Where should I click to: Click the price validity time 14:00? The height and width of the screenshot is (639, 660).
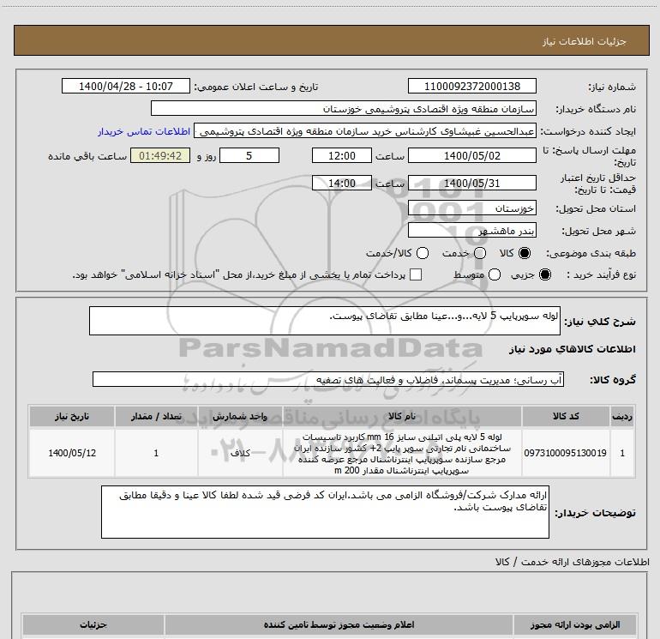[342, 183]
